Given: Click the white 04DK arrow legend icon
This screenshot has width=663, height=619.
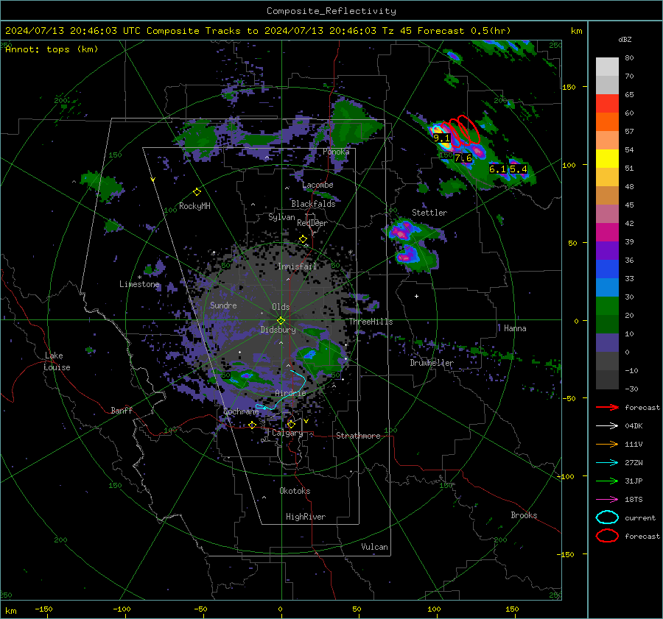Looking at the screenshot, I should click(x=607, y=425).
